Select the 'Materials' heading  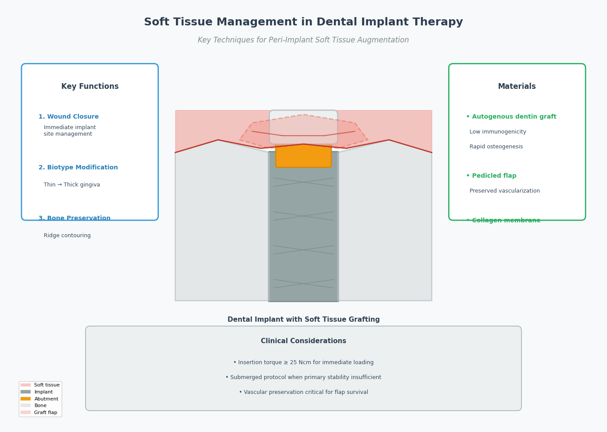point(517,87)
